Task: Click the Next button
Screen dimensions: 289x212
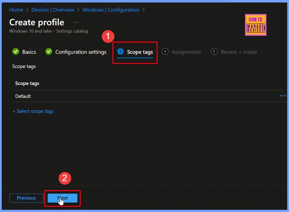Action: pyautogui.click(x=63, y=198)
